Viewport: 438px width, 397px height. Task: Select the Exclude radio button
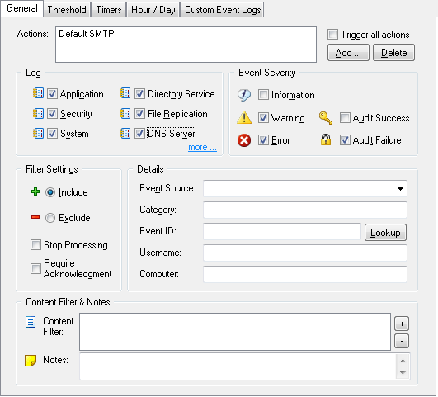click(x=50, y=218)
